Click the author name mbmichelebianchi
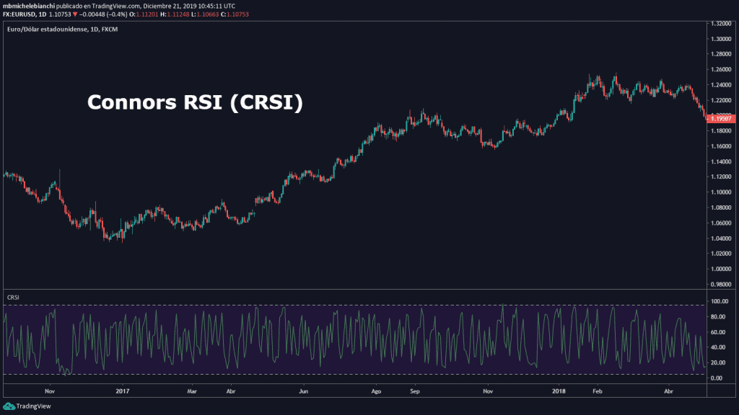739x415 pixels. click(x=27, y=5)
